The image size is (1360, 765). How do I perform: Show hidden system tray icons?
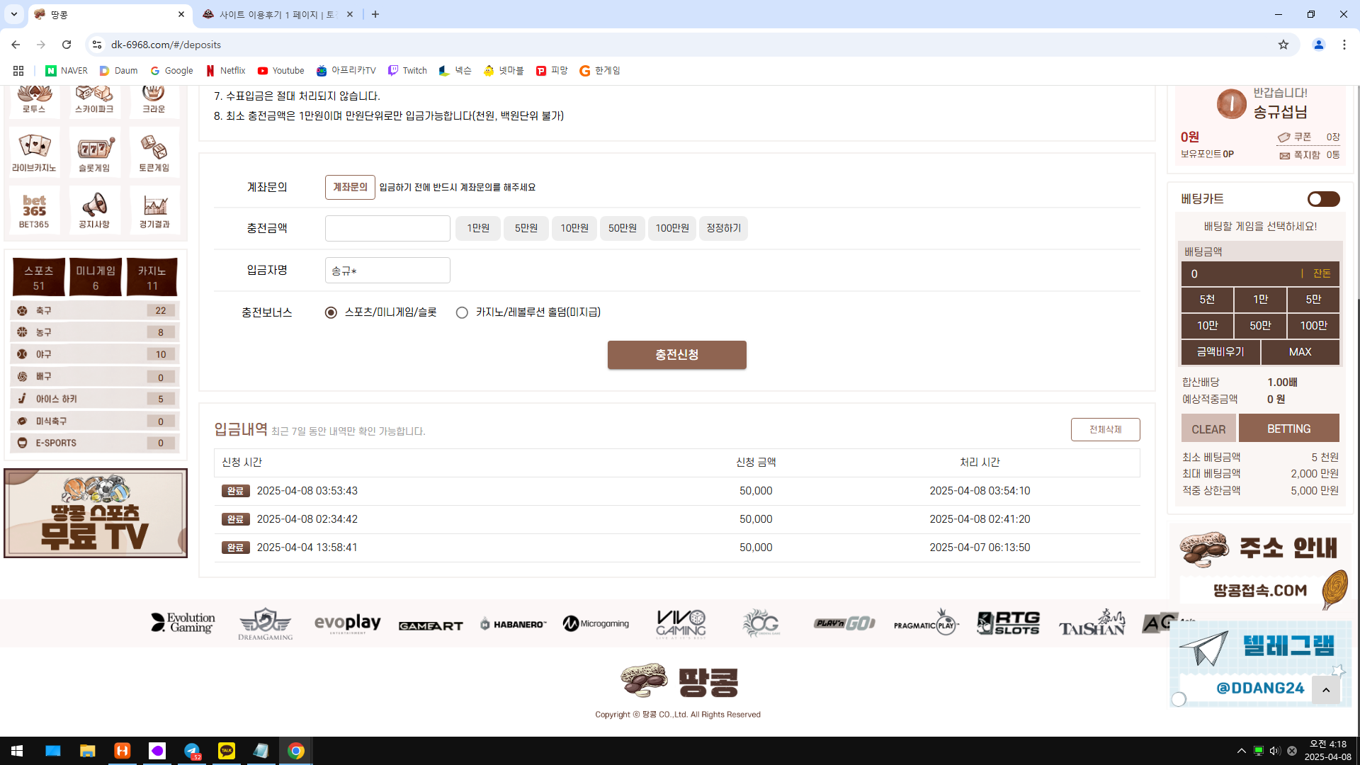(x=1241, y=751)
